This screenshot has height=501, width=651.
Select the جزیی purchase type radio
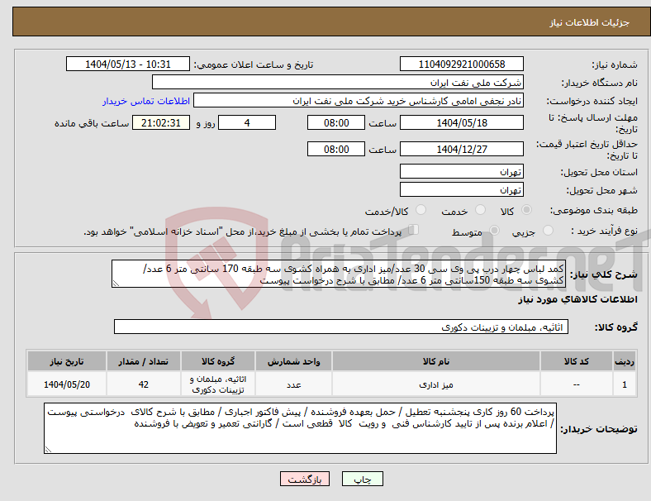point(548,230)
